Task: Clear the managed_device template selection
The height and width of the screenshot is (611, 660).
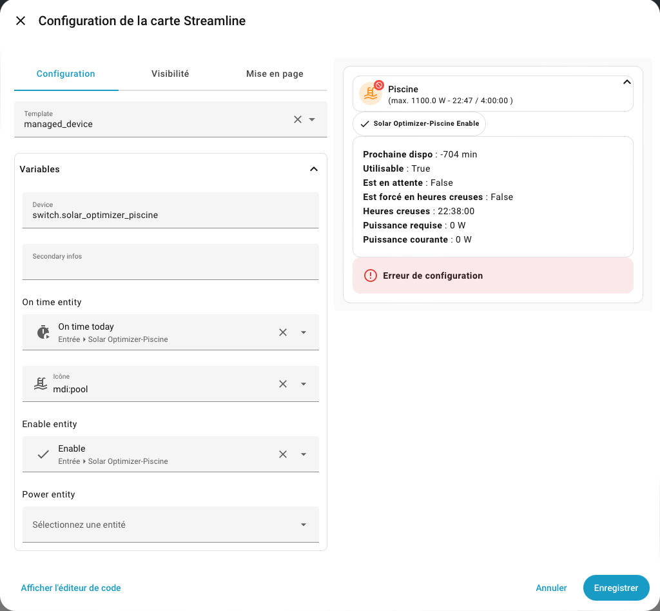Action: (298, 119)
